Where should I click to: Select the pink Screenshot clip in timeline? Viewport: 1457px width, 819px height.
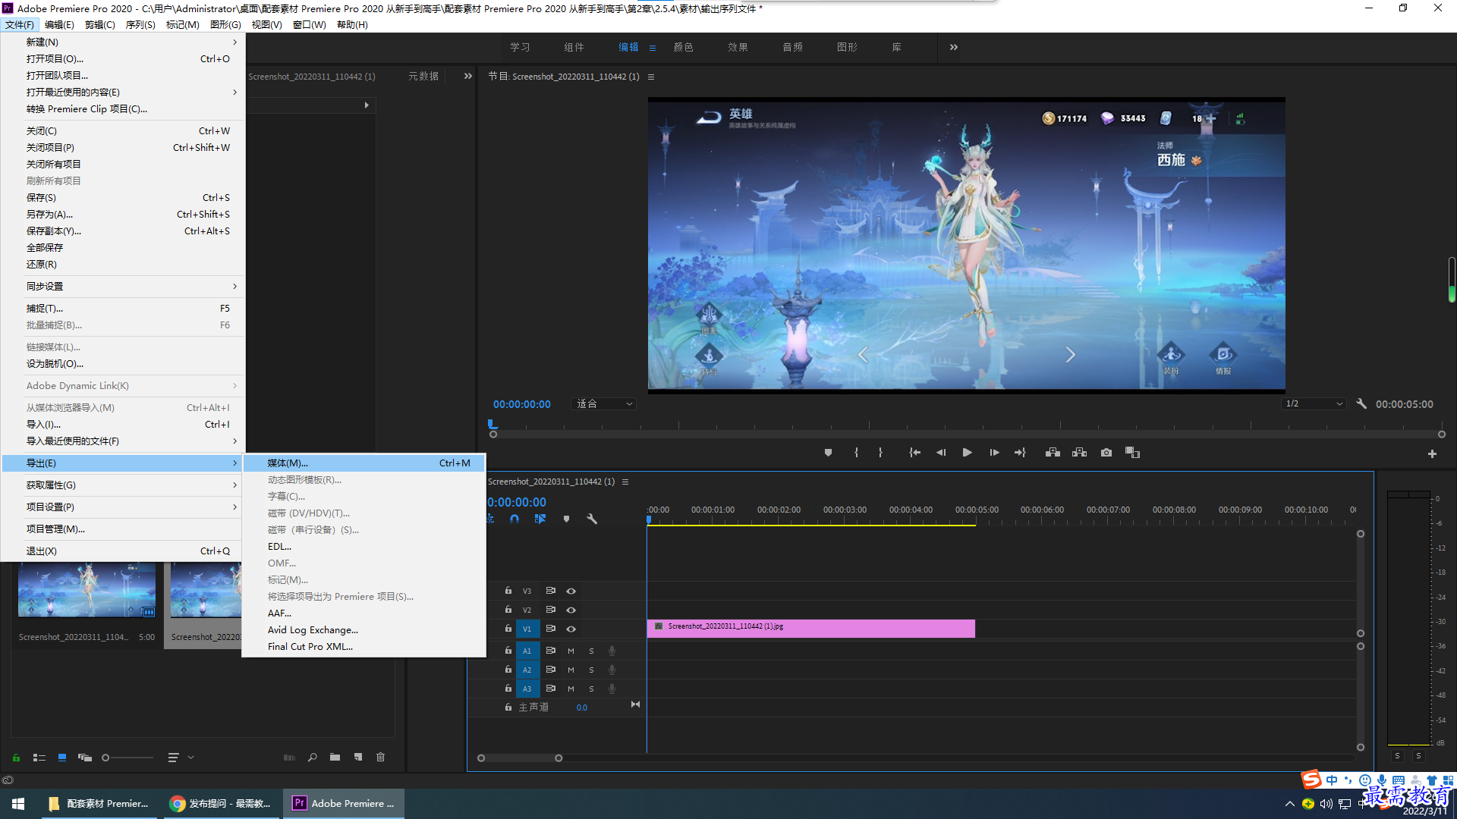810,629
